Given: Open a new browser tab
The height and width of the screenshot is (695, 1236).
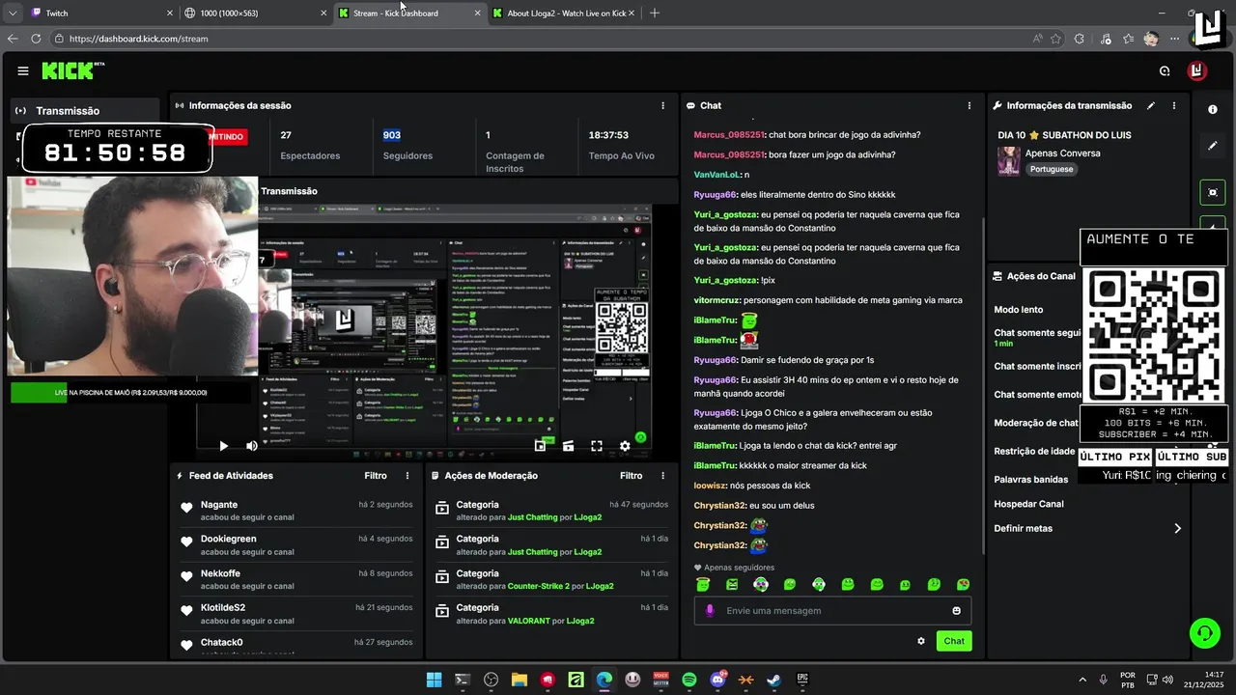Looking at the screenshot, I should pyautogui.click(x=655, y=14).
